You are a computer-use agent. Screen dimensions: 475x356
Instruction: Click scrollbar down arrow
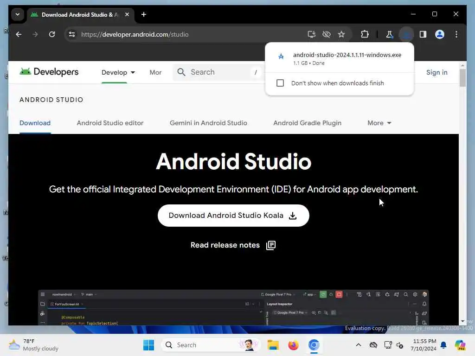pyautogui.click(x=462, y=321)
